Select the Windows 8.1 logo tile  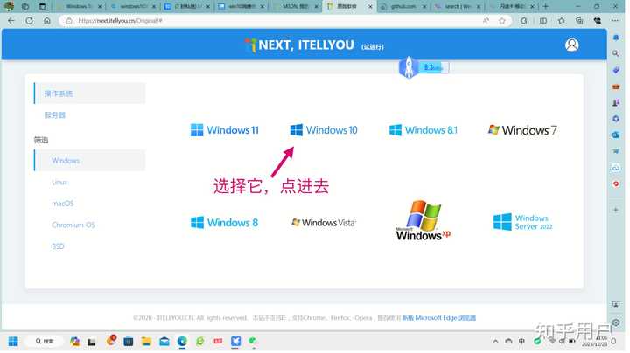tap(423, 130)
